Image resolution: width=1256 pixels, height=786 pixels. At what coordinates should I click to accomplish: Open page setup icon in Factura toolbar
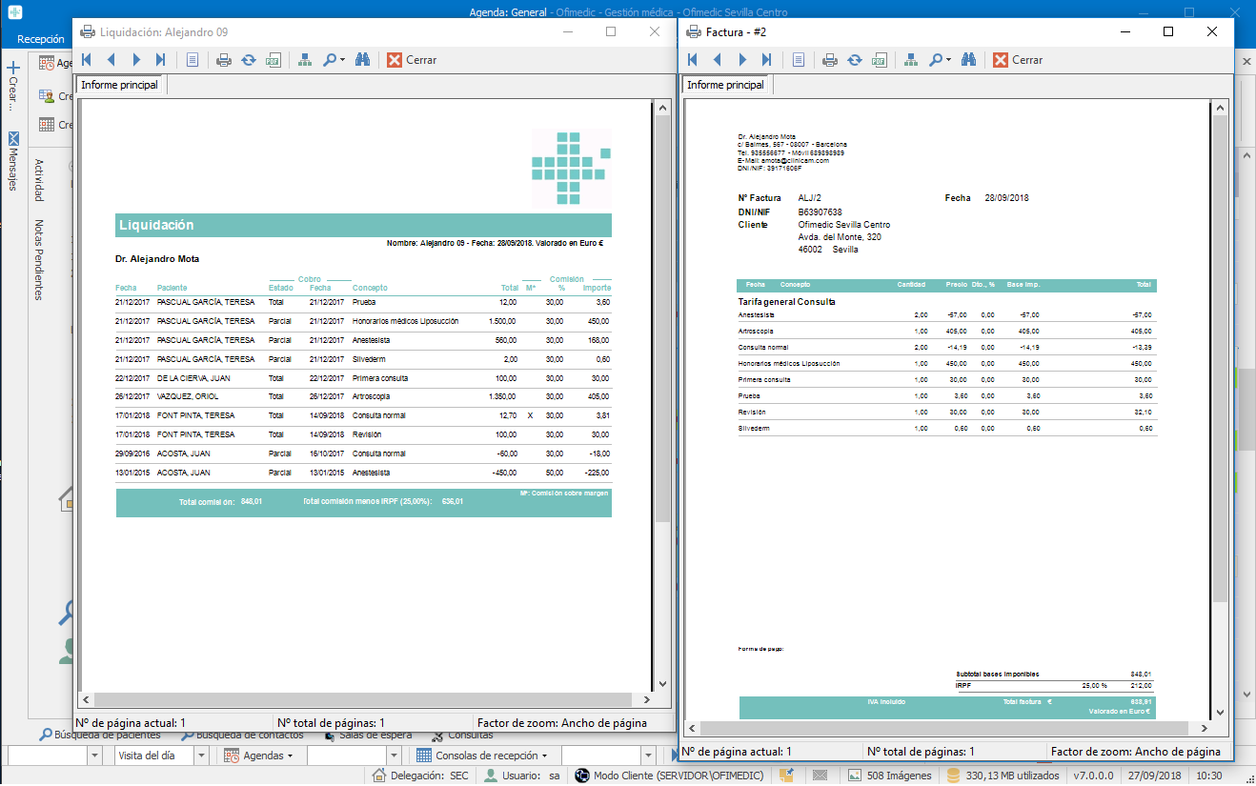point(799,60)
